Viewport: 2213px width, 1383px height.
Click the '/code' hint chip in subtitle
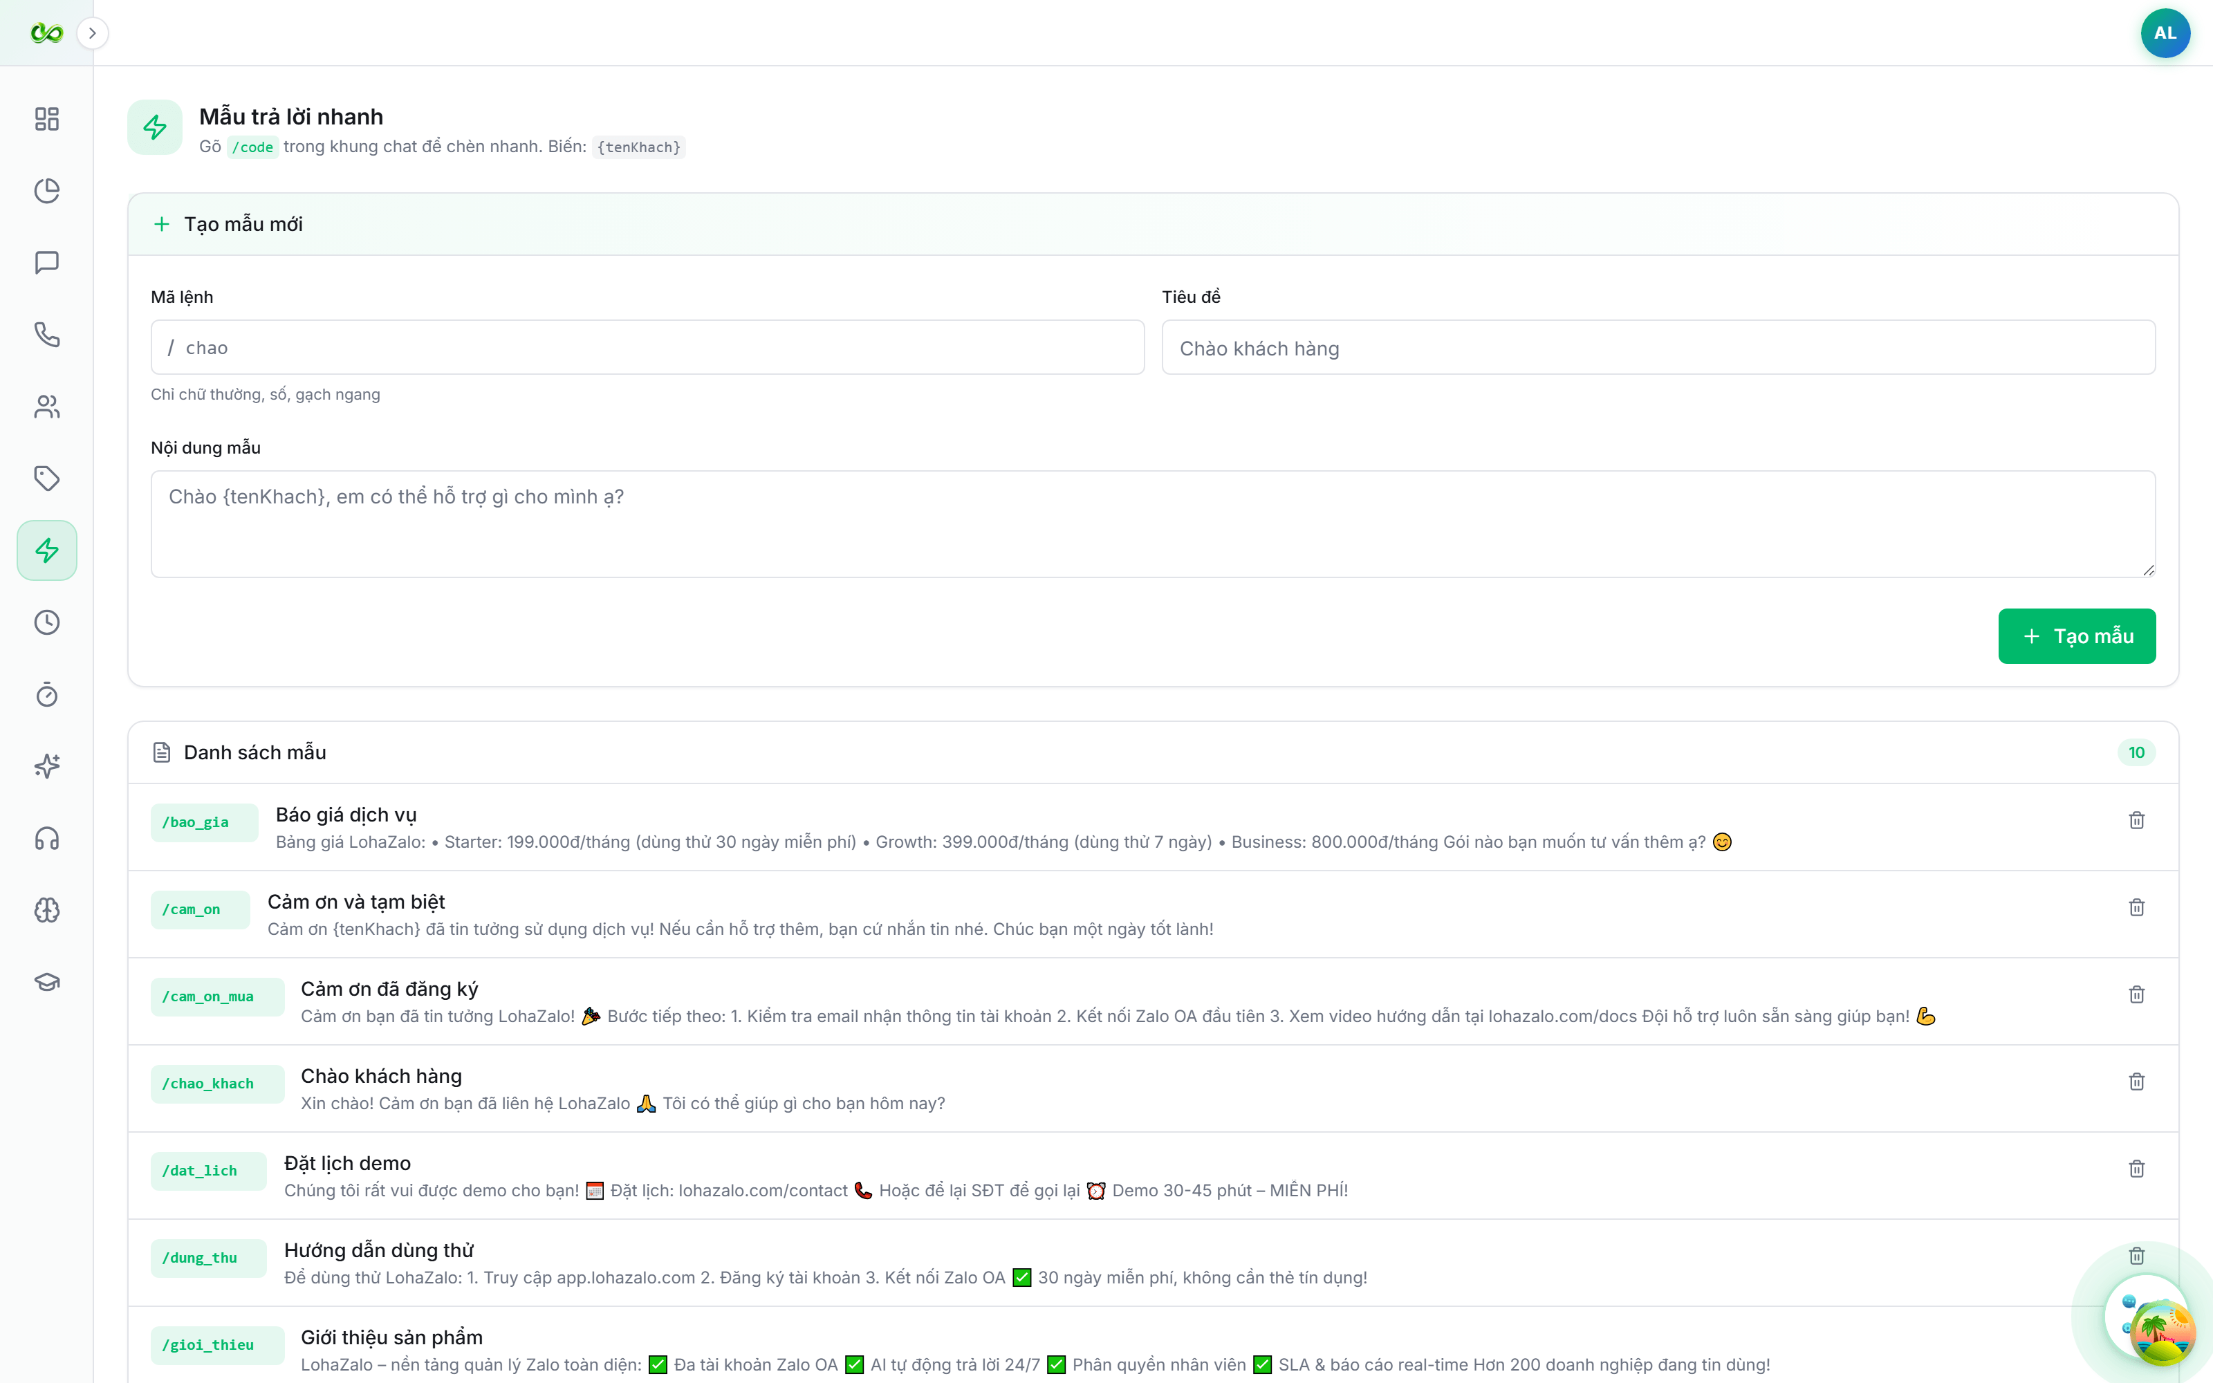pos(252,147)
